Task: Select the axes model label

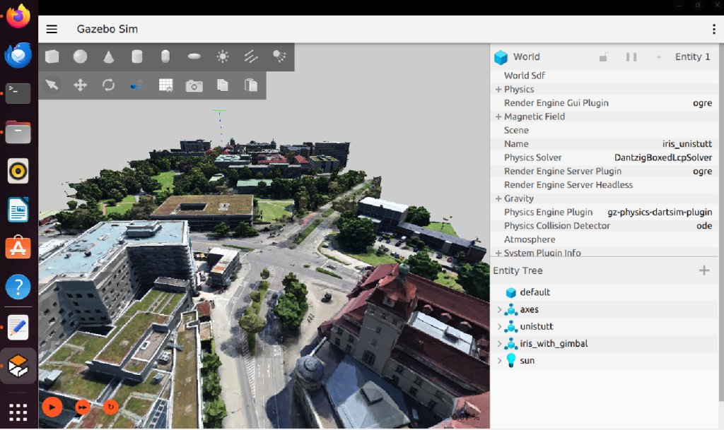Action: pyautogui.click(x=529, y=310)
